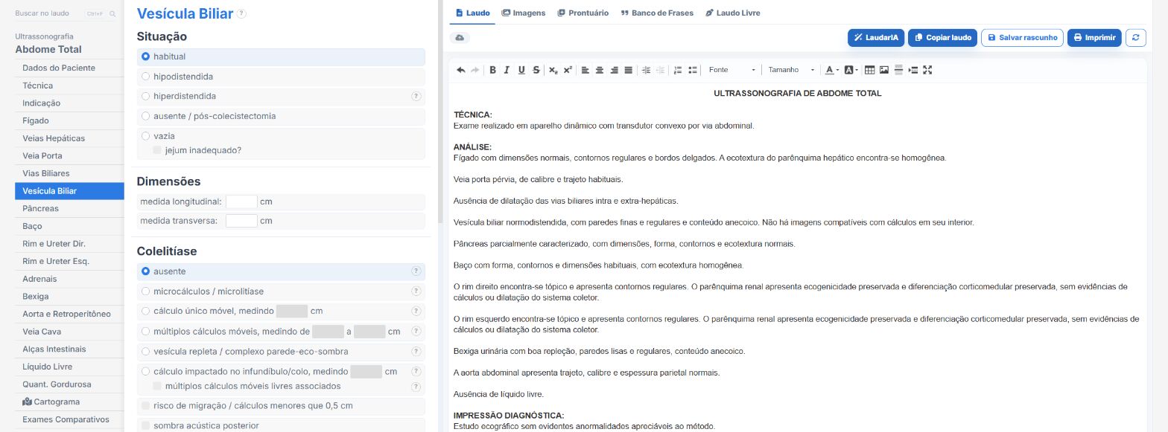Check risco de migração checkbox
The image size is (1168, 432).
145,406
